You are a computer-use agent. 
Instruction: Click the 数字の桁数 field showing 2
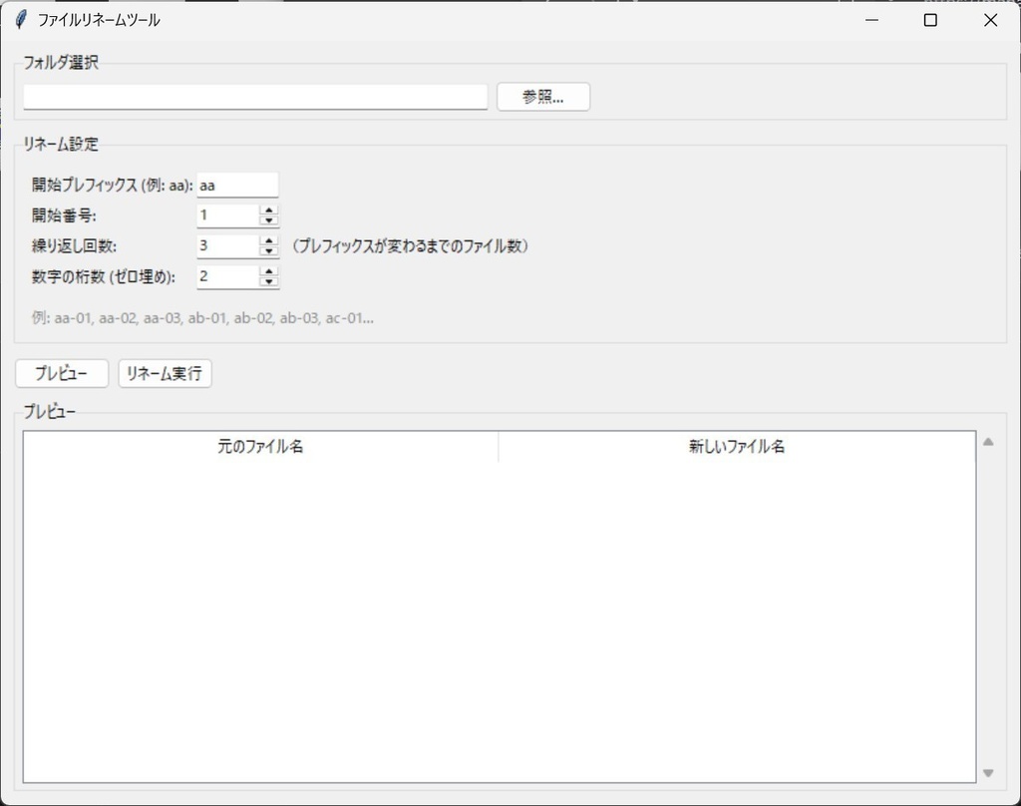224,276
